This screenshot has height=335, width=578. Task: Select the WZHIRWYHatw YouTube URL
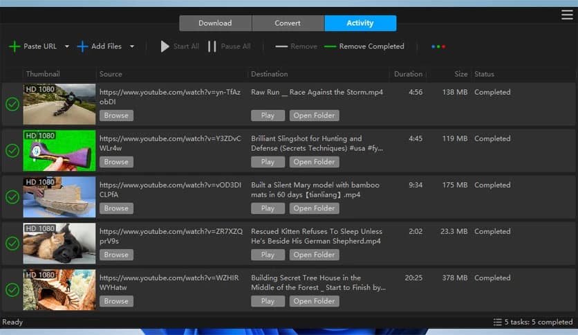[x=169, y=282]
